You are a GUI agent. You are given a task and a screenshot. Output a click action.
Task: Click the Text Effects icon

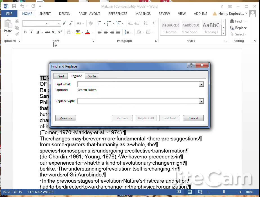tap(68, 32)
